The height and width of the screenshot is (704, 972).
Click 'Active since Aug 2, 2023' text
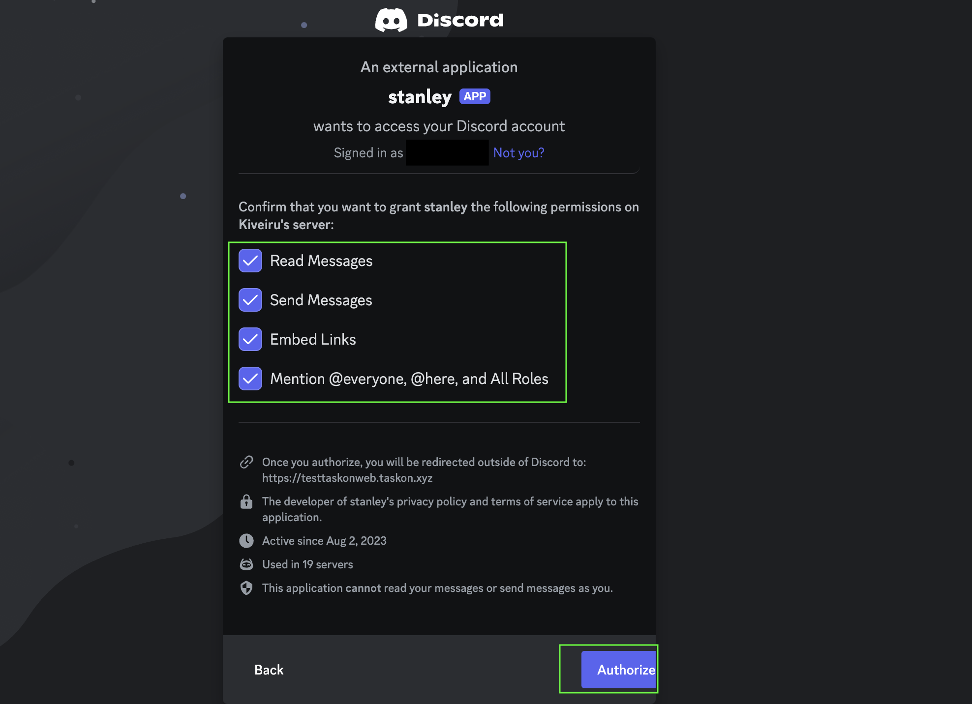click(324, 541)
